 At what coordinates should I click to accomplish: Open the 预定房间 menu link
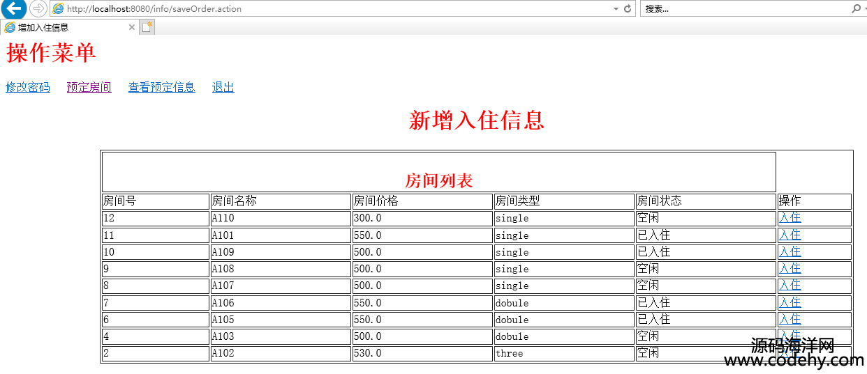pyautogui.click(x=89, y=87)
